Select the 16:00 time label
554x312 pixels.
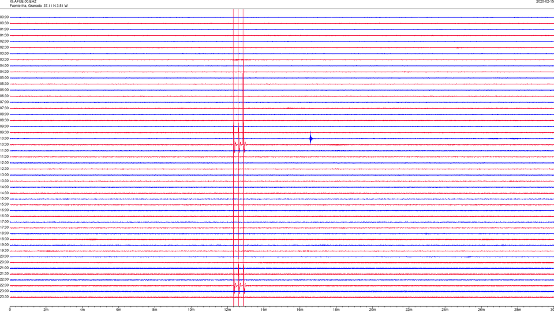point(4,210)
